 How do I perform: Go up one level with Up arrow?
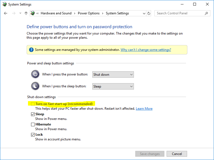pyautogui.click(x=26, y=13)
